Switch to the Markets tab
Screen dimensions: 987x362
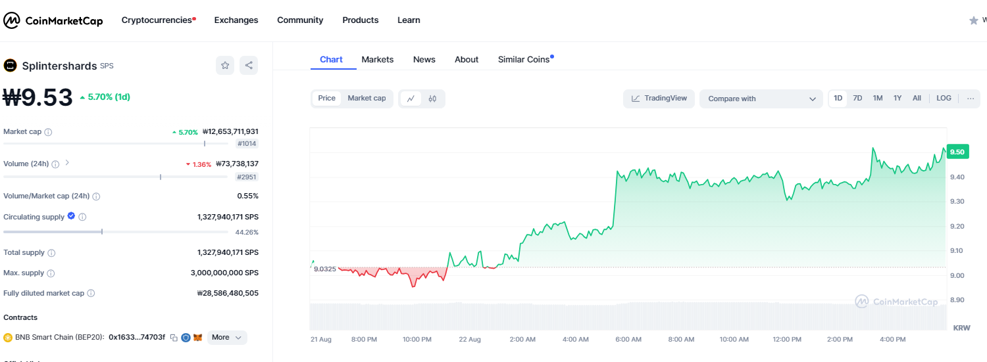[378, 59]
